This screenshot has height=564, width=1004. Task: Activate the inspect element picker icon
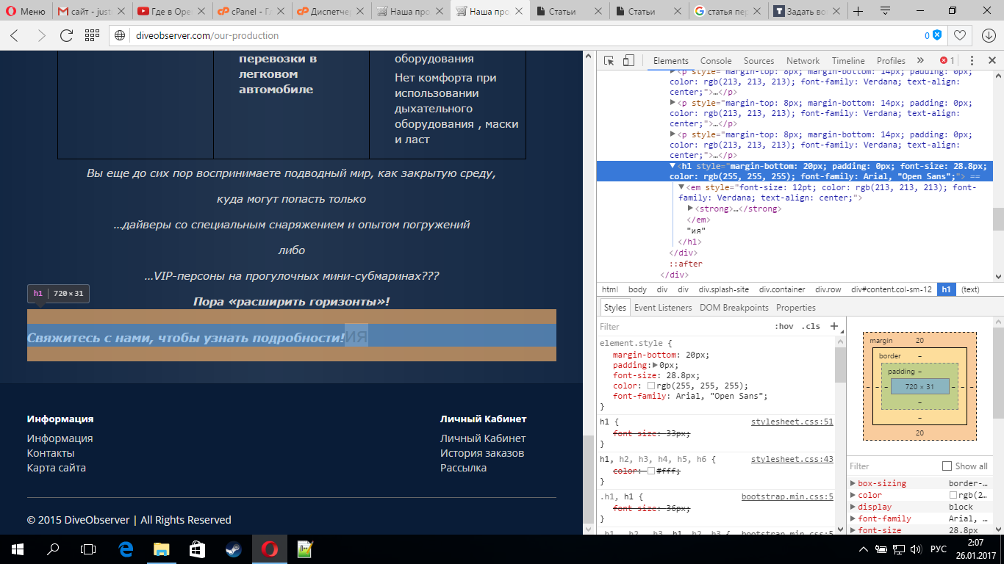[609, 60]
